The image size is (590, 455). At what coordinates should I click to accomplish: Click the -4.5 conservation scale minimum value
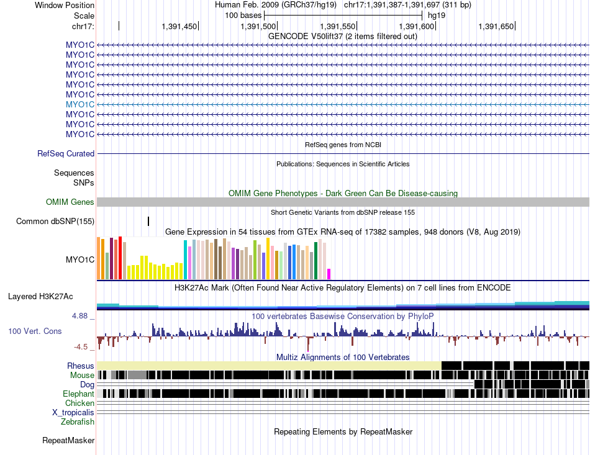[x=81, y=347]
